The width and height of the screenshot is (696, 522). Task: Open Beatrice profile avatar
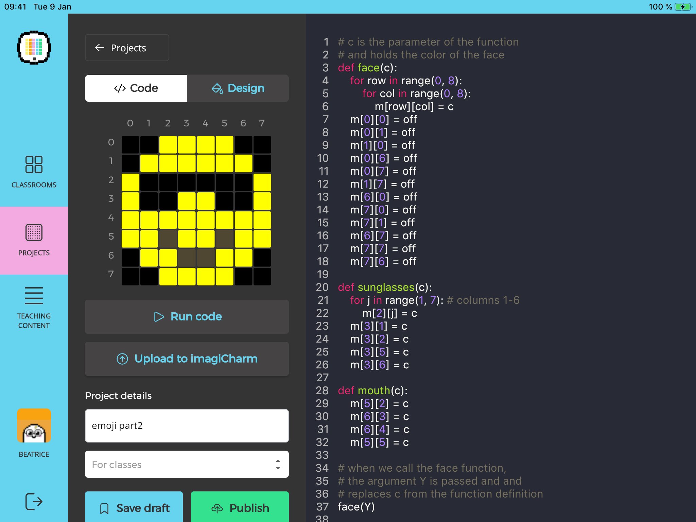(34, 425)
